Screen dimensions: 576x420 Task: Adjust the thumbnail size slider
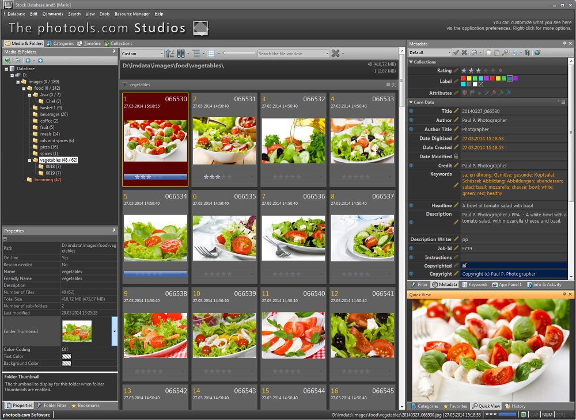(239, 54)
